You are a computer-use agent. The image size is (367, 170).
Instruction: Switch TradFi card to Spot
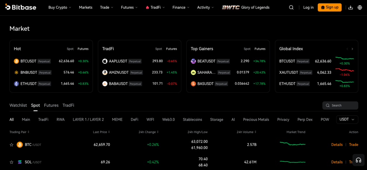click(159, 49)
